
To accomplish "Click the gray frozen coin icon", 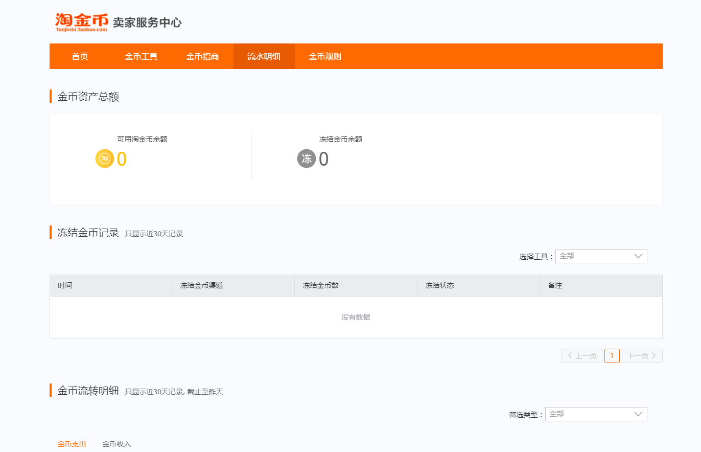I will pos(307,159).
